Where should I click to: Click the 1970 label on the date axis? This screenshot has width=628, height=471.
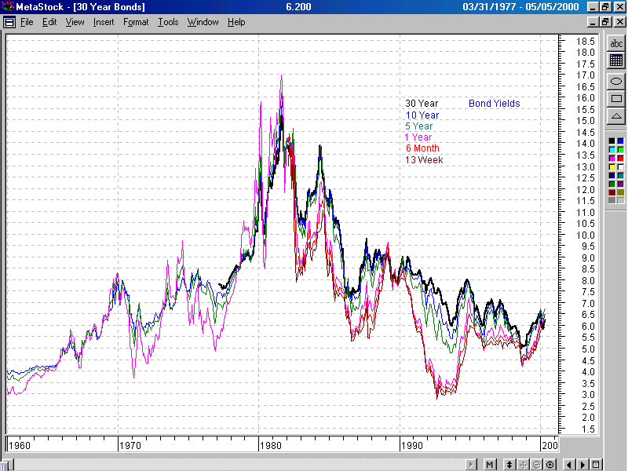130,445
